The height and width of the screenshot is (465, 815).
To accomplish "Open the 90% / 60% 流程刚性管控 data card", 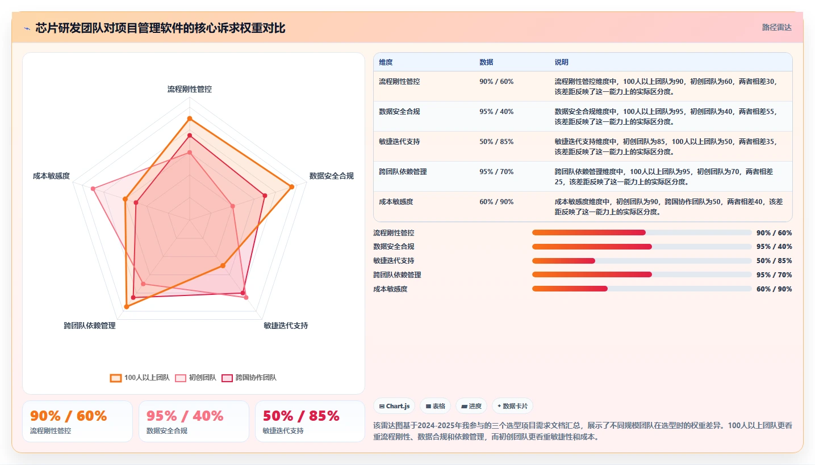I will [x=77, y=421].
